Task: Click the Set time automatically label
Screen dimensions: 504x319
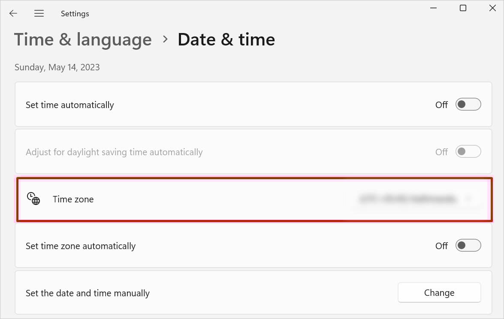Action: [x=69, y=105]
